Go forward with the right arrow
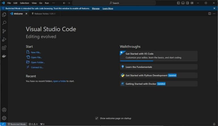The image size is (218, 126). coord(69,3)
